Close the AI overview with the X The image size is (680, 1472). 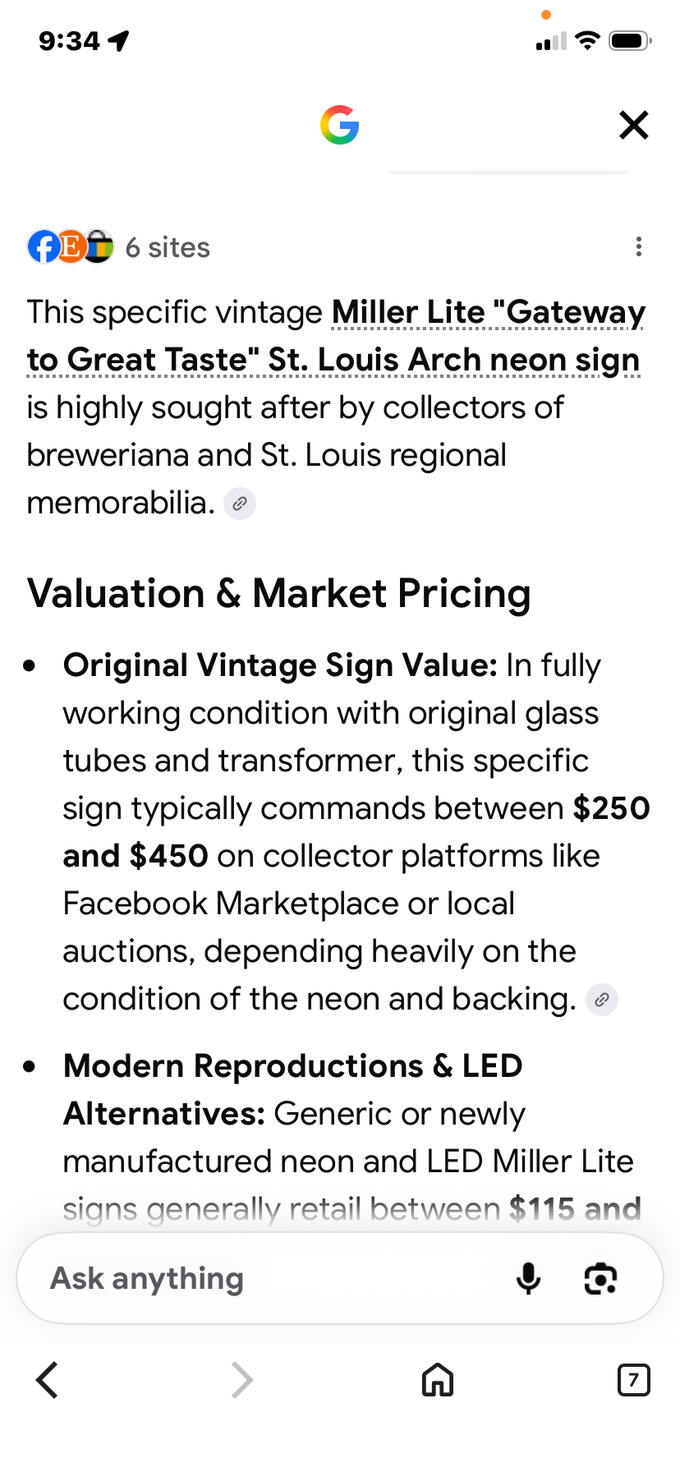(633, 125)
